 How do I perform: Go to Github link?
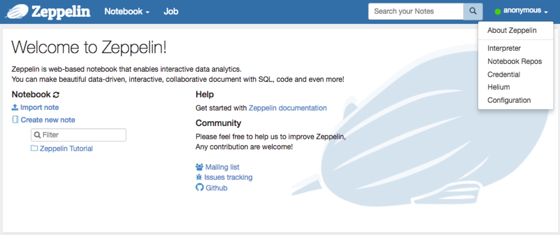click(x=216, y=188)
